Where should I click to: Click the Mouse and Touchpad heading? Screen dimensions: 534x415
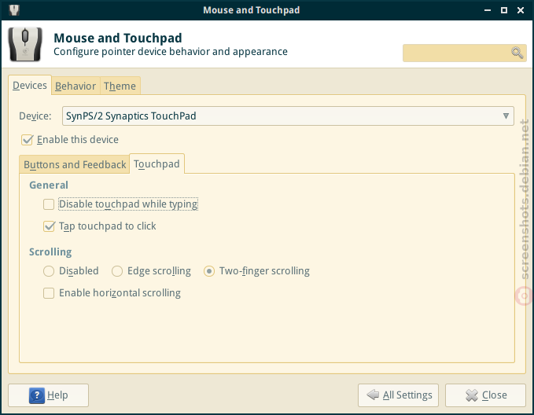(x=118, y=38)
